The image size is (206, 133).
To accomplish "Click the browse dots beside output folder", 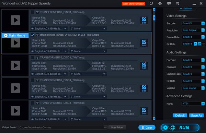I will click(x=105, y=127).
